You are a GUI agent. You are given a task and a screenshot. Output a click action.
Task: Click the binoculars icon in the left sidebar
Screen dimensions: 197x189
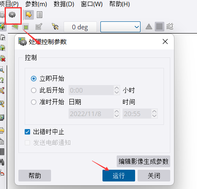coord(2,162)
